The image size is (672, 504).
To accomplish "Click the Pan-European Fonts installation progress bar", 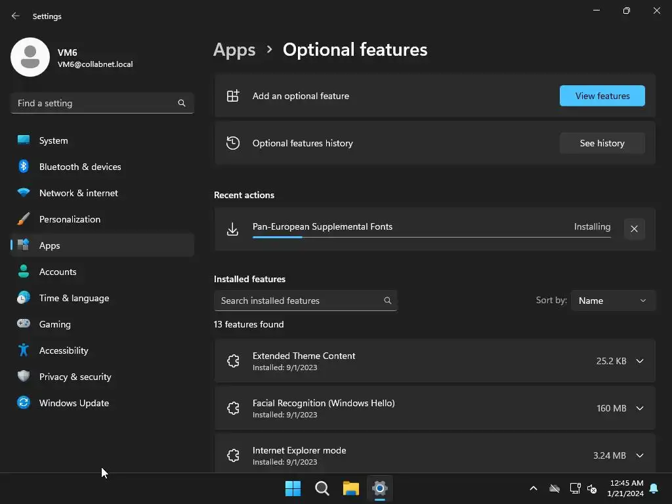I will pos(431,237).
